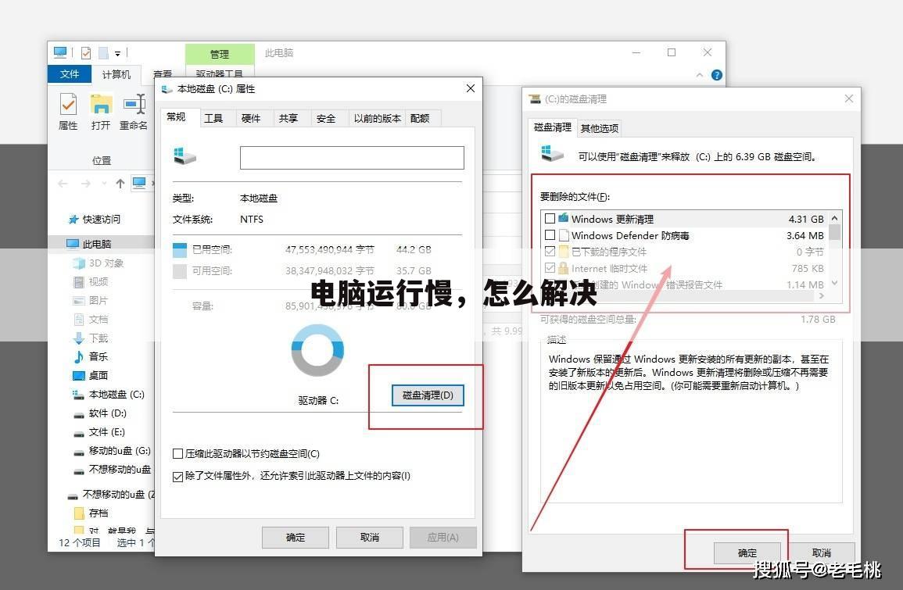
Task: Maximize the Explorer window
Action: click(672, 52)
